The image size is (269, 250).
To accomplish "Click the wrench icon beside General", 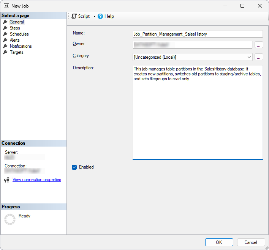I will coord(5,22).
